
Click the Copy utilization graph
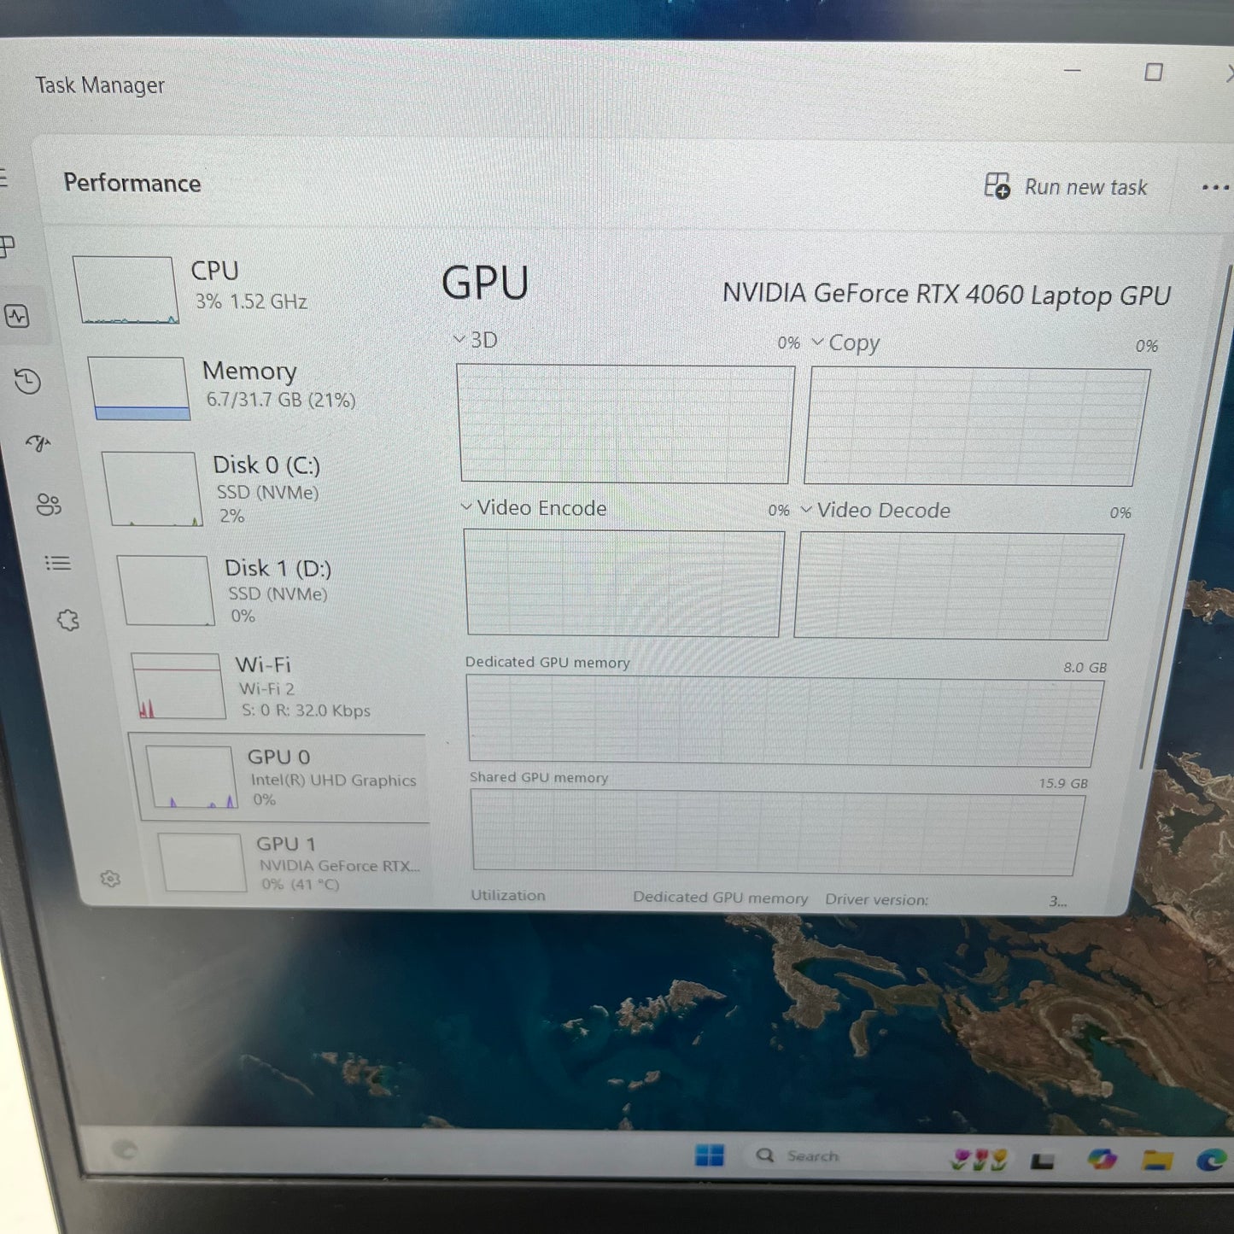point(976,427)
